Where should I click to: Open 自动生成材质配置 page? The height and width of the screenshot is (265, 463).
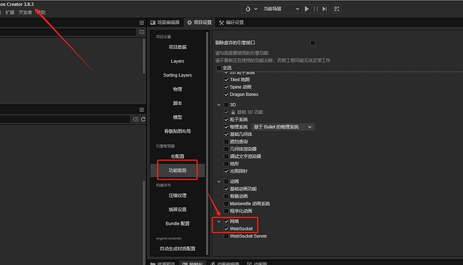point(177,249)
